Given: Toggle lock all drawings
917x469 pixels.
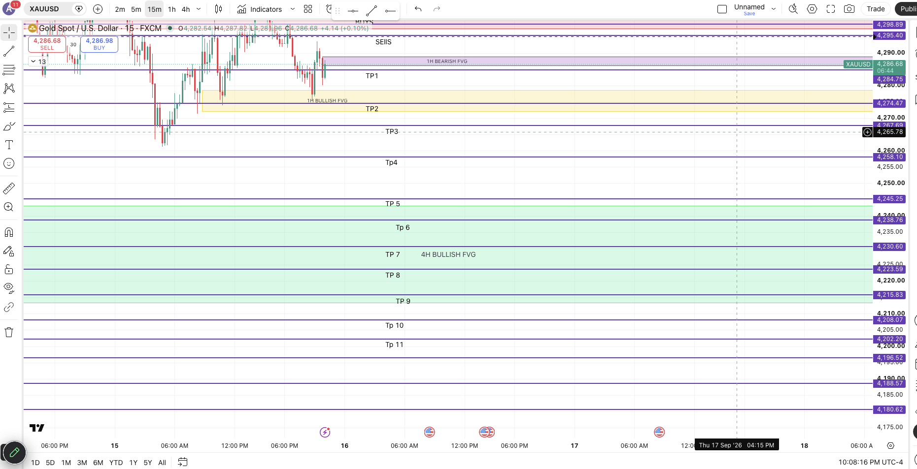Looking at the screenshot, I should [9, 270].
